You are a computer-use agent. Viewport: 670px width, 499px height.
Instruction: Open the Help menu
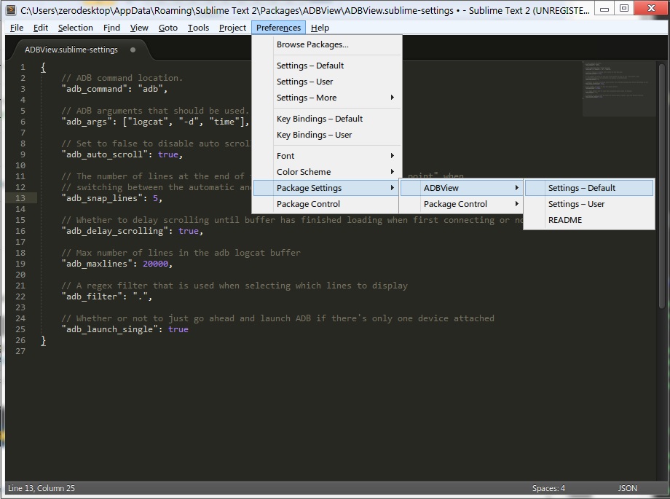[320, 28]
